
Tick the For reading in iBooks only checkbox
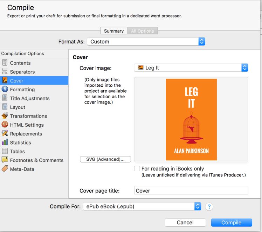(137, 168)
